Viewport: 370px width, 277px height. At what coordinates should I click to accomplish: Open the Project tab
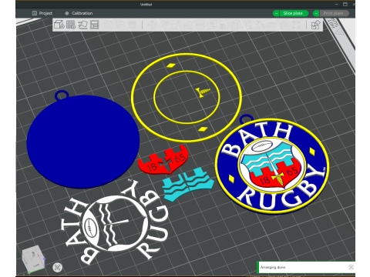click(42, 13)
